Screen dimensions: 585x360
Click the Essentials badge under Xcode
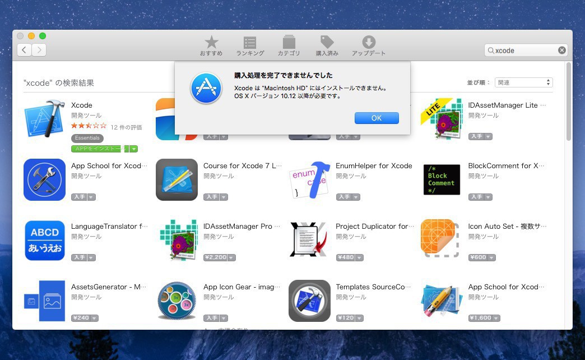(87, 138)
